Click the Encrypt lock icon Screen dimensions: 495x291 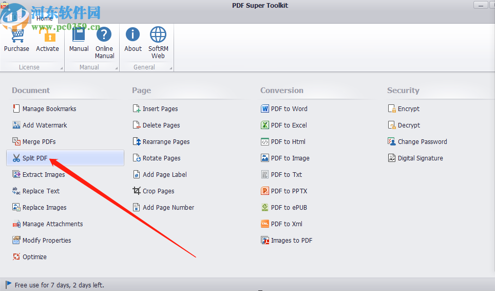(x=392, y=108)
